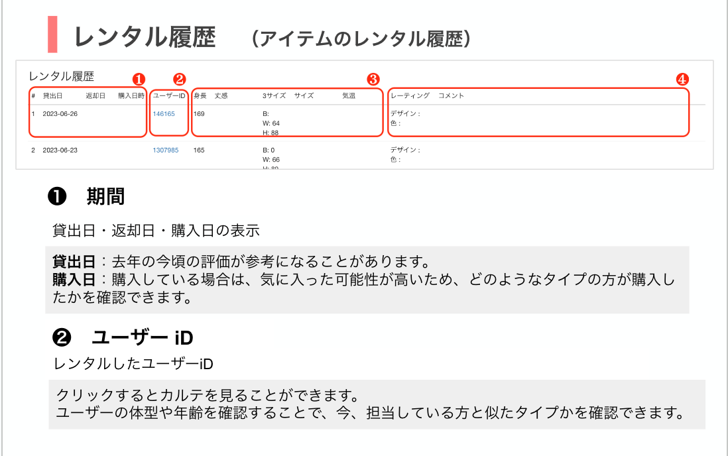Screen dimensions: 728x456
Task: Click the red circled number 2 marker
Action: (180, 79)
